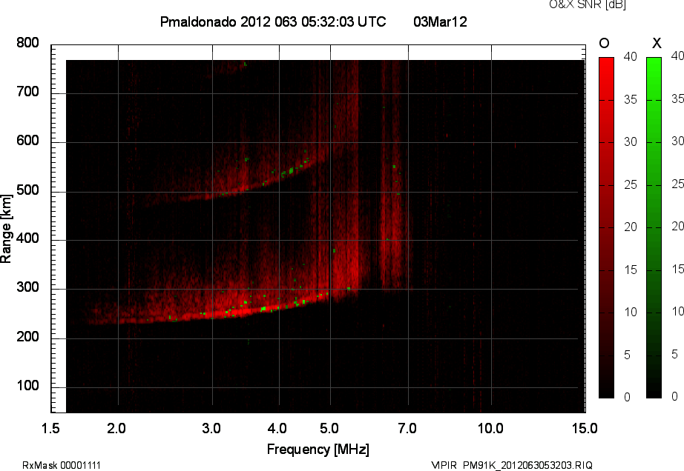The height and width of the screenshot is (471, 684).
Task: Select the range tick label "300"
Action: [x=28, y=287]
